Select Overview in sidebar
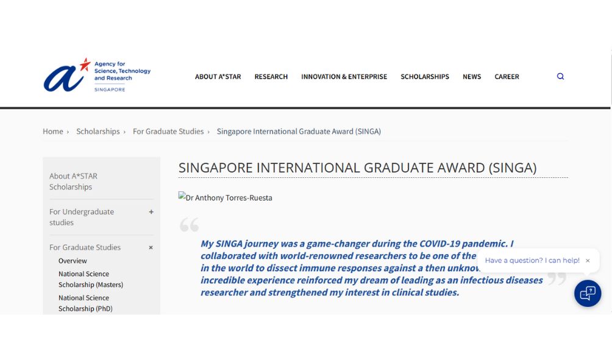This screenshot has width=612, height=360. pyautogui.click(x=73, y=261)
